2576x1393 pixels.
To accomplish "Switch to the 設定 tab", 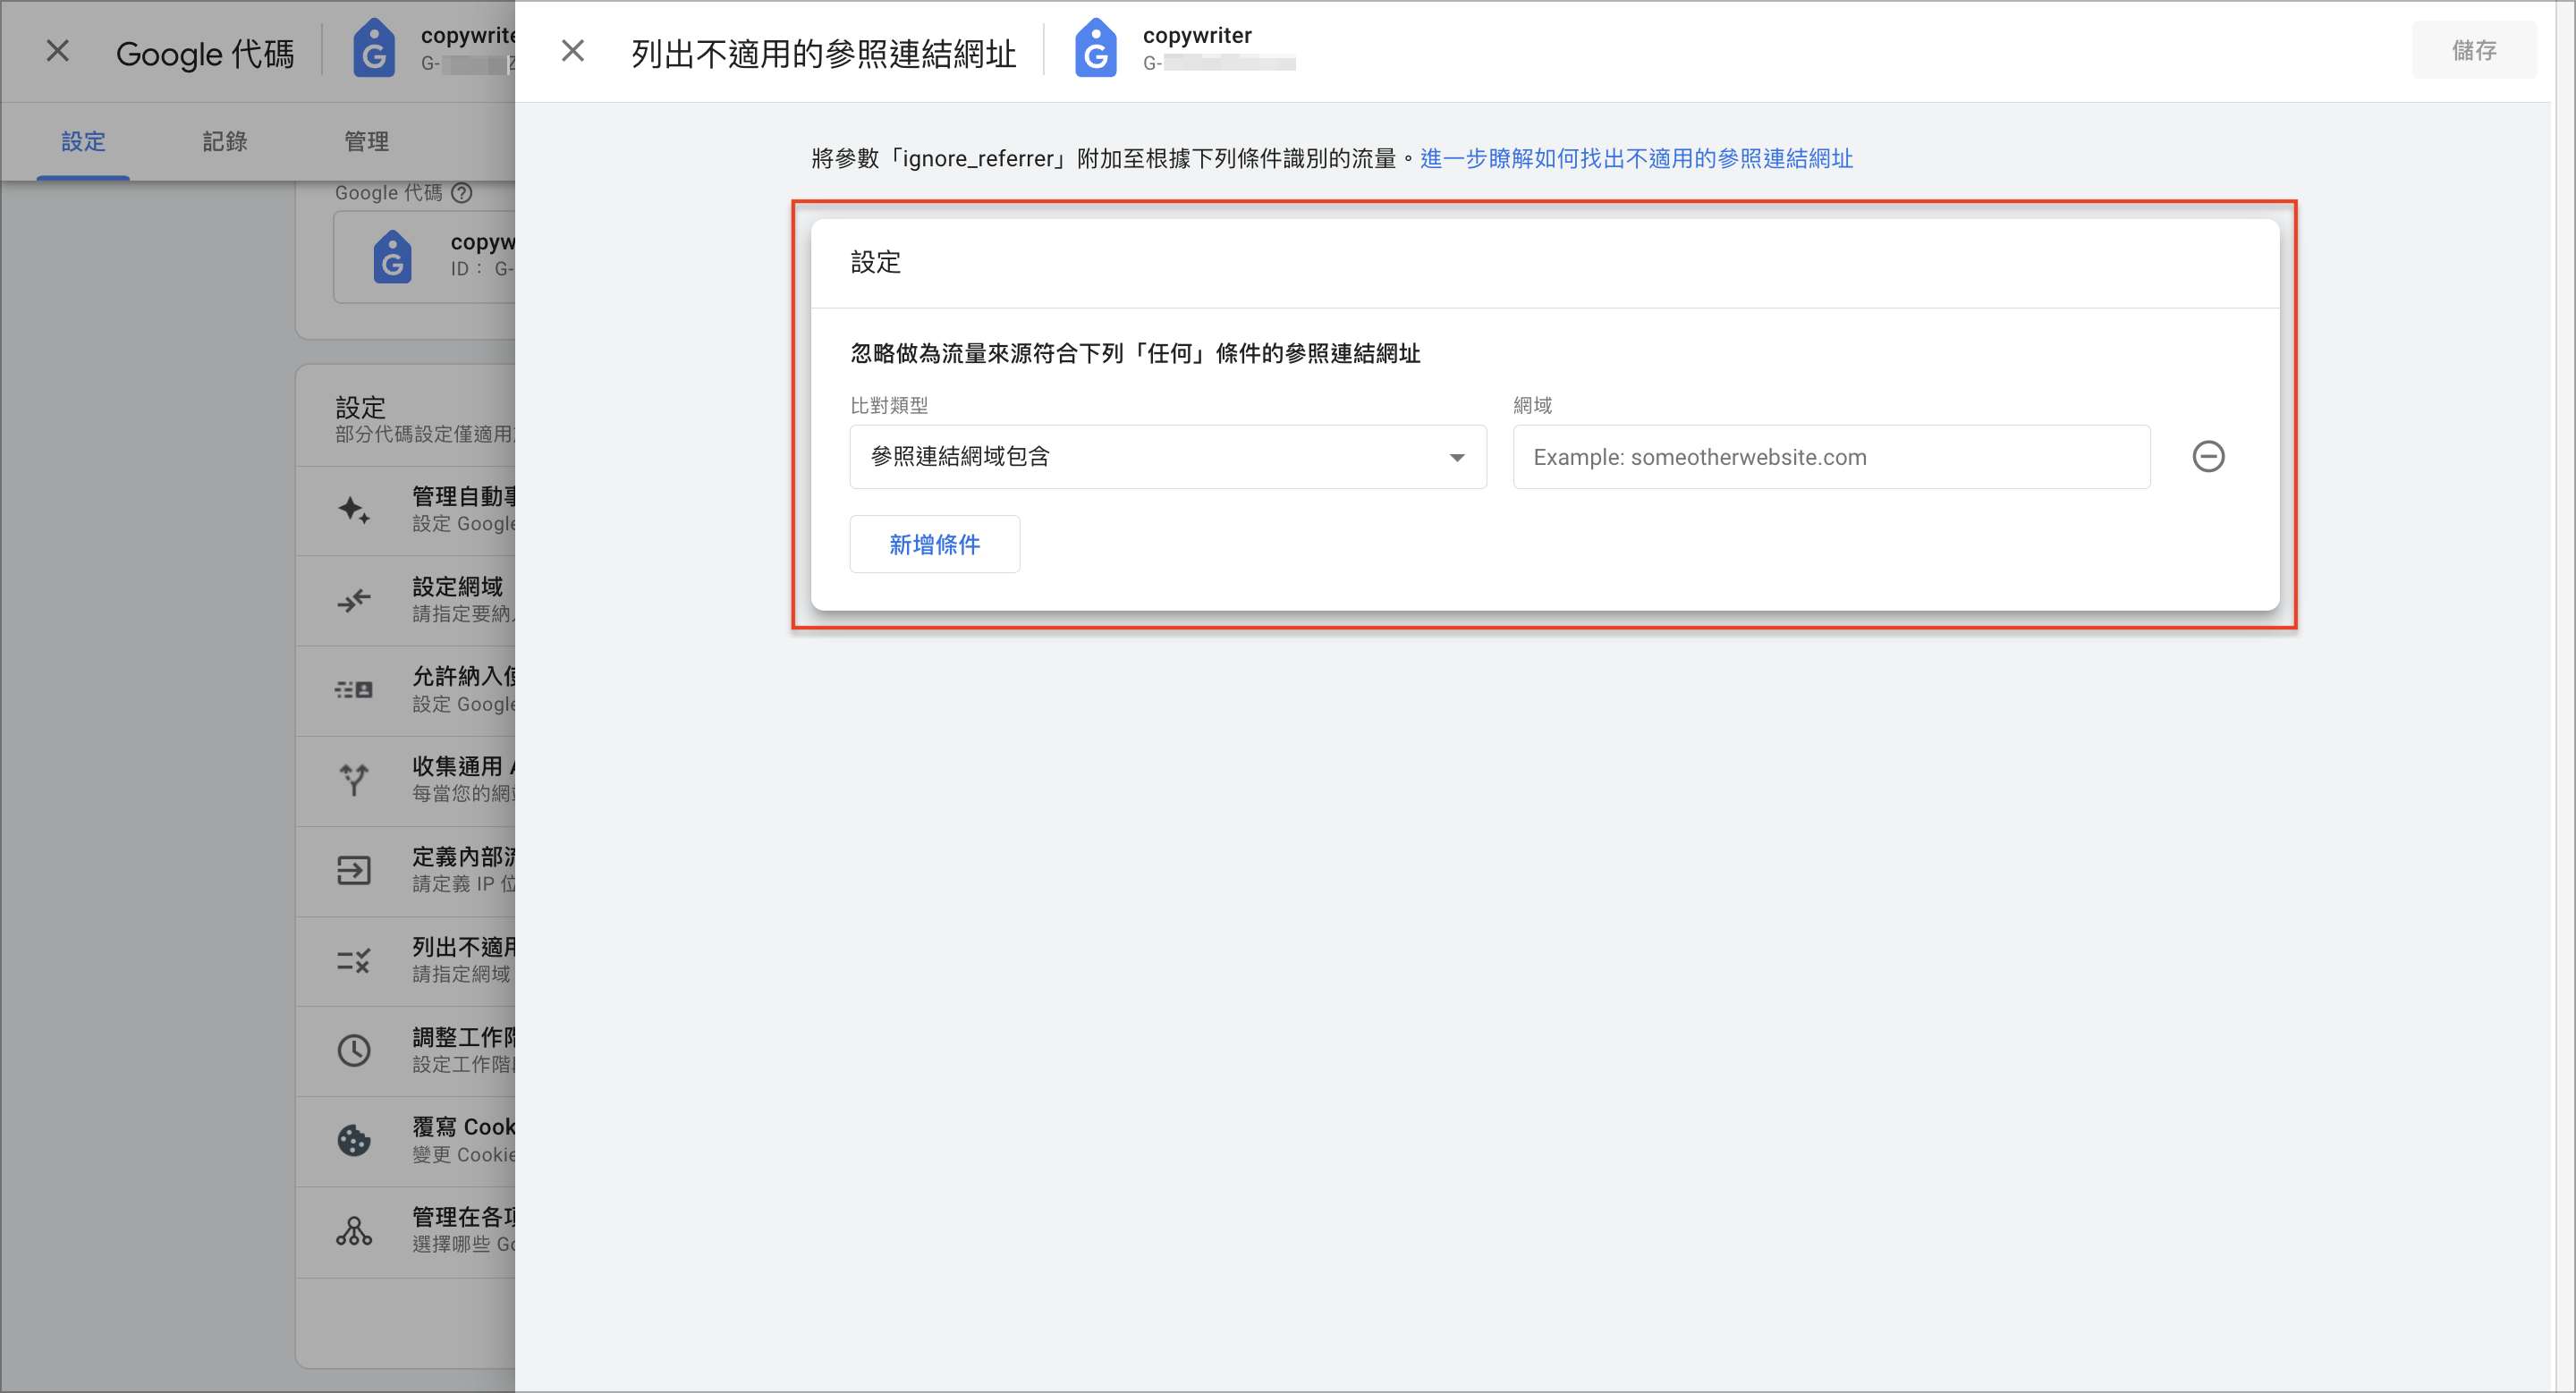I will coord(83,142).
